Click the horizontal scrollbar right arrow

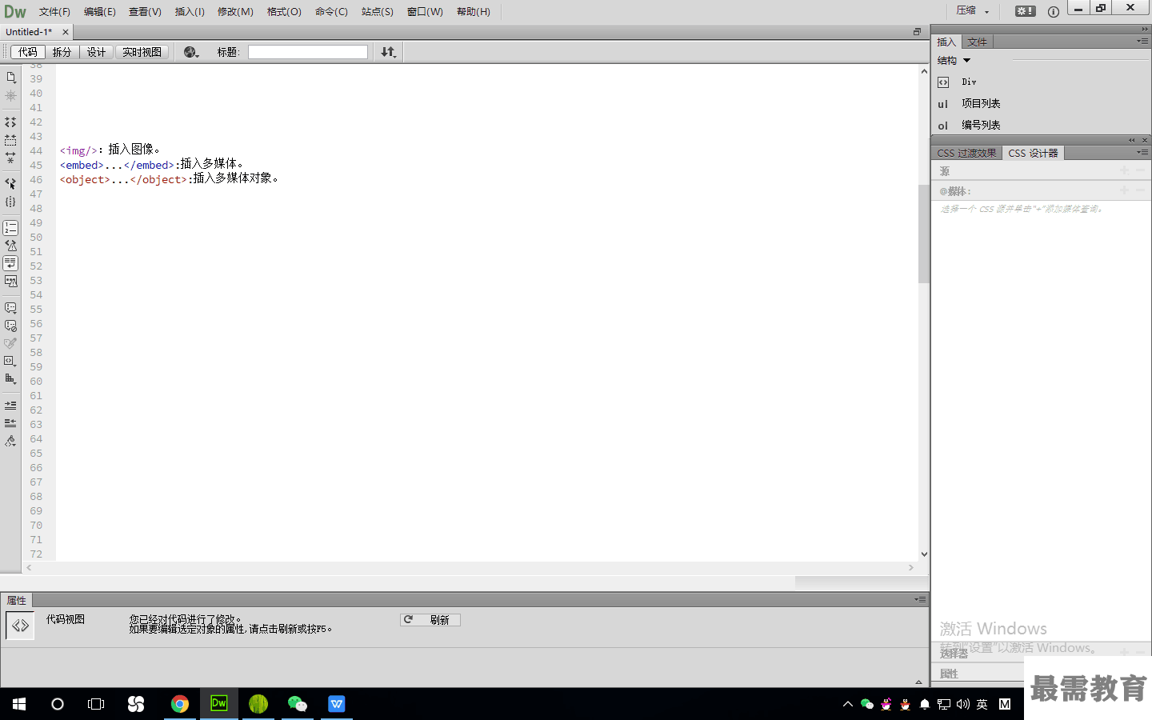coord(911,567)
